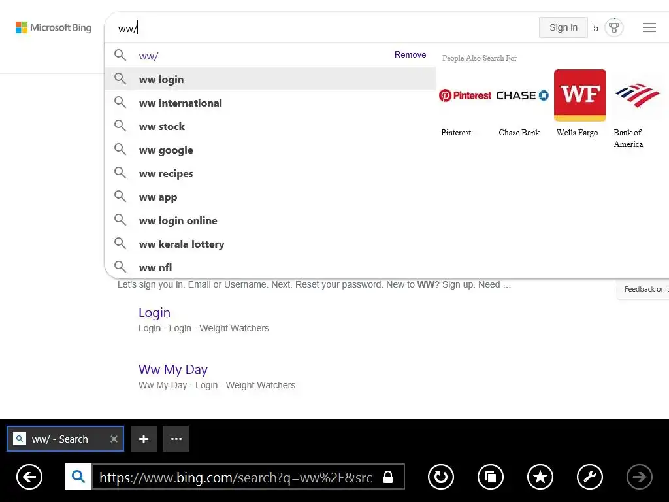Screen dimensions: 669x502
Task: Open the 'Ww My Day' result link
Action: (172, 369)
